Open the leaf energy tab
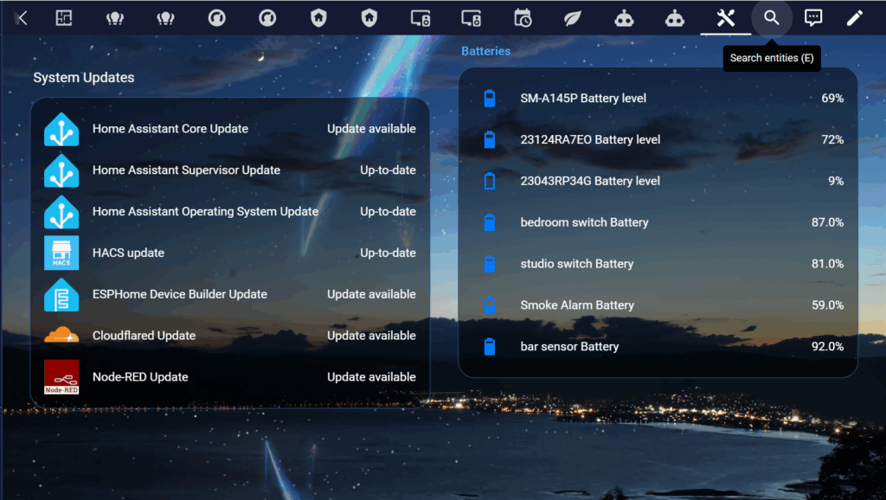Viewport: 886px width, 500px height. point(573,18)
